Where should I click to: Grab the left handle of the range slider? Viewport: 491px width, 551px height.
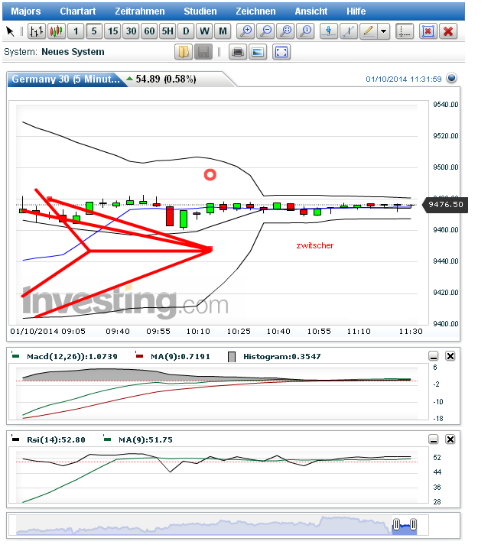(x=396, y=525)
